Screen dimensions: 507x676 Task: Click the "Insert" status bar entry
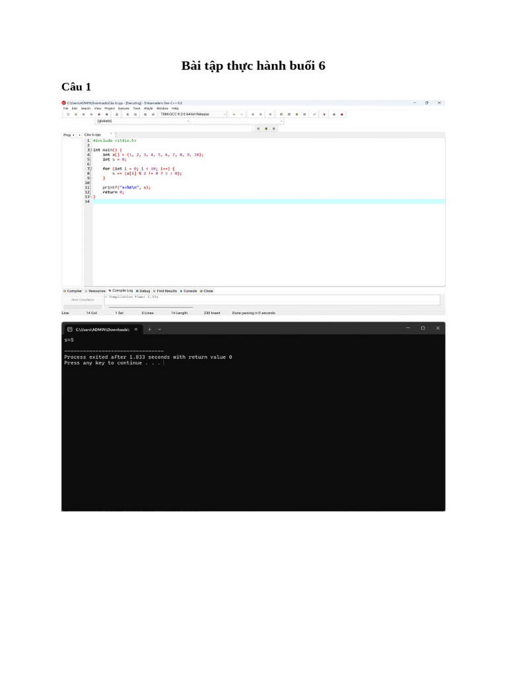pos(215,313)
